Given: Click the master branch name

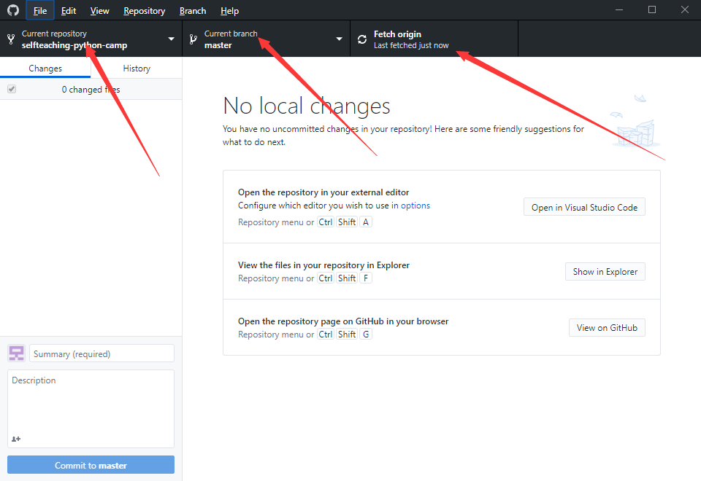Looking at the screenshot, I should (218, 45).
